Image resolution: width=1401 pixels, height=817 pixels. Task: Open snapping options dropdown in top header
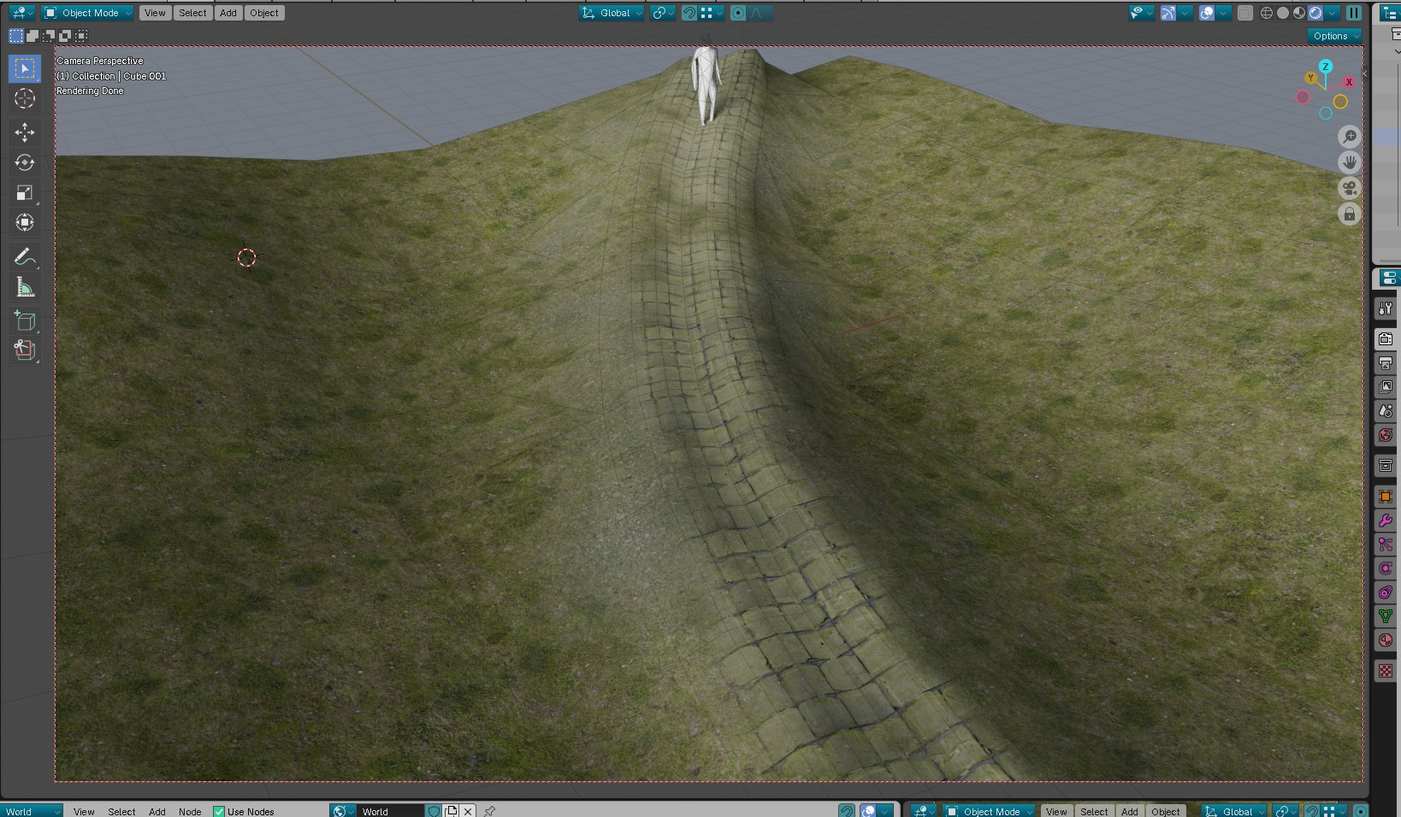(711, 13)
